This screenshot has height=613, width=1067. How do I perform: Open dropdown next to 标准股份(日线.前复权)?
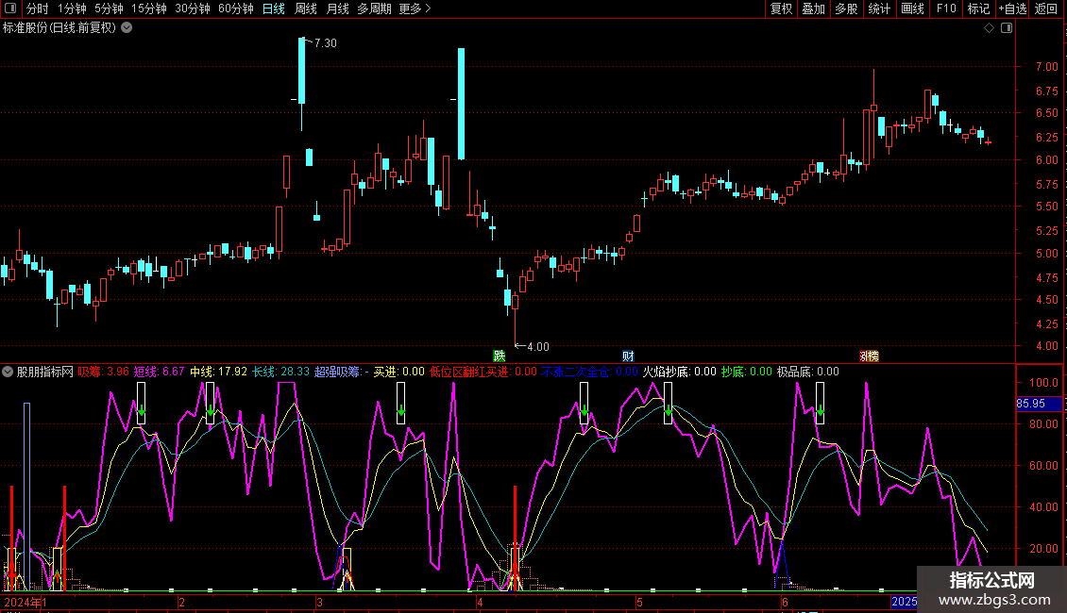point(127,28)
